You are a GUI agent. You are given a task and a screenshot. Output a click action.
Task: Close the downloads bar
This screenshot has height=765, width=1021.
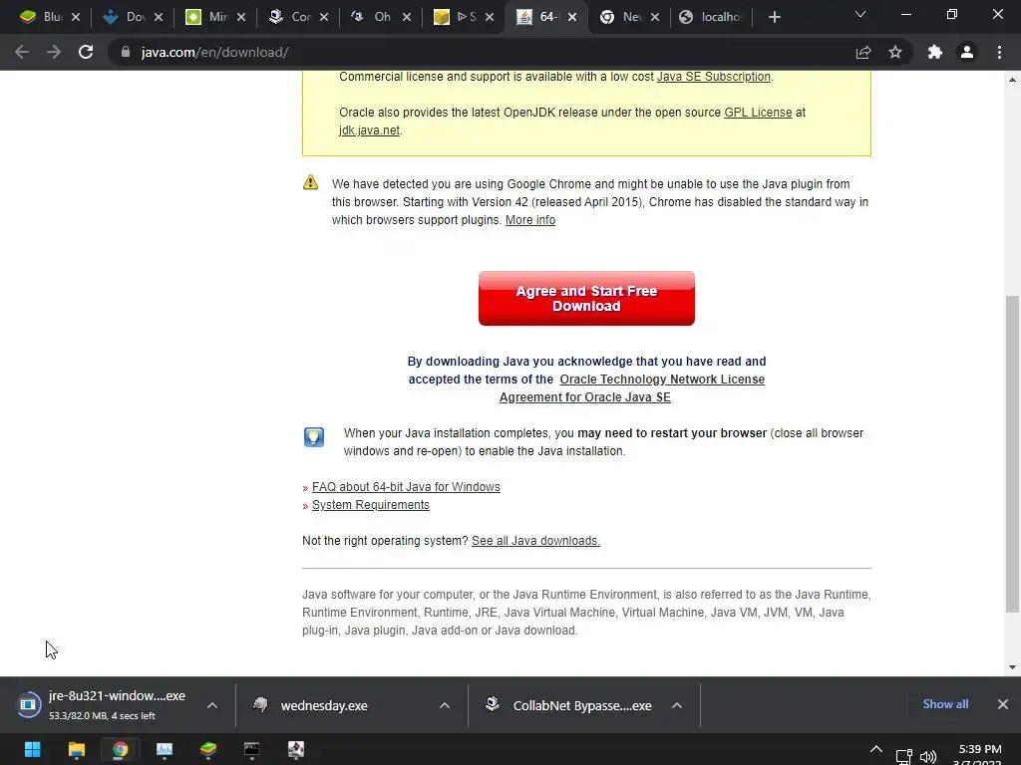[1003, 704]
